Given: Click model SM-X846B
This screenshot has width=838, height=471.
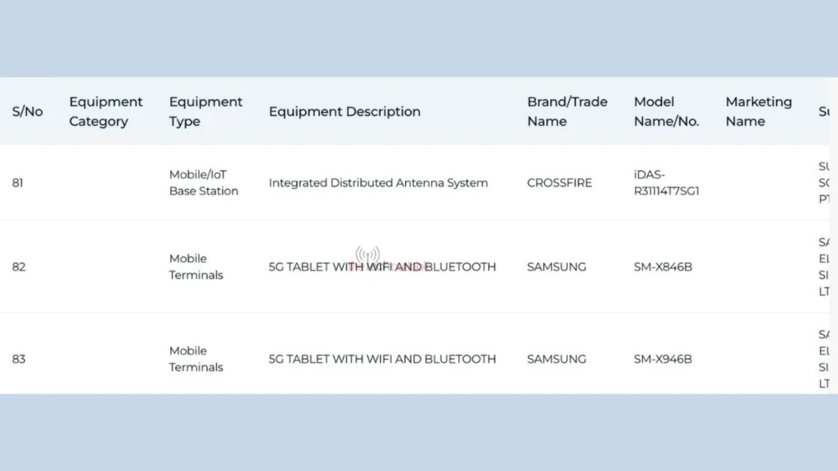Looking at the screenshot, I should click(663, 267).
